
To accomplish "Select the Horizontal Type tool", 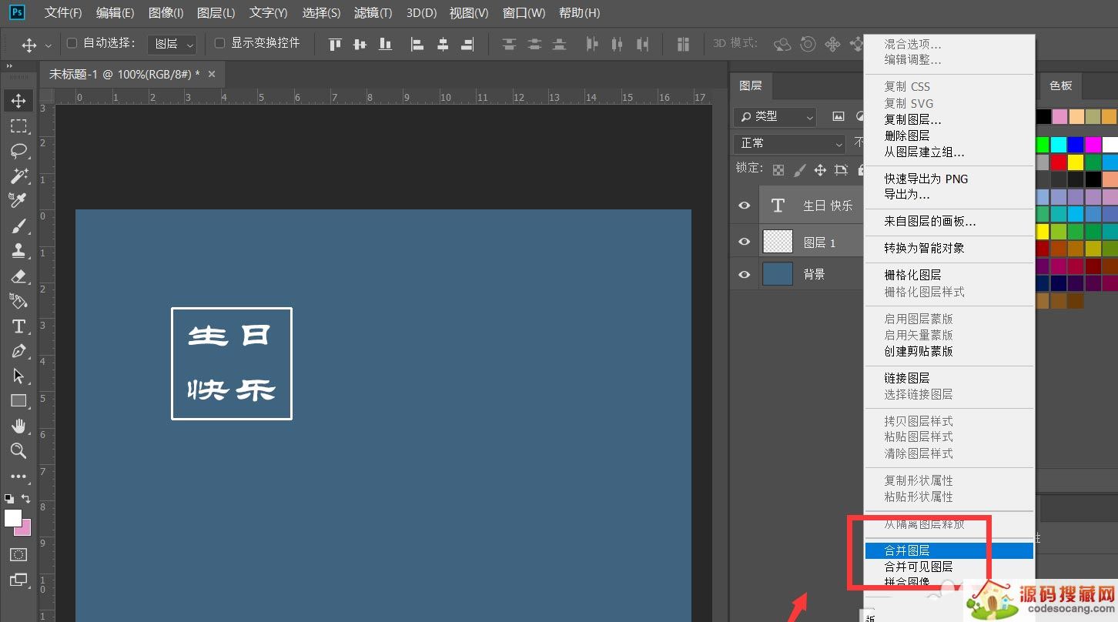I will 18,326.
